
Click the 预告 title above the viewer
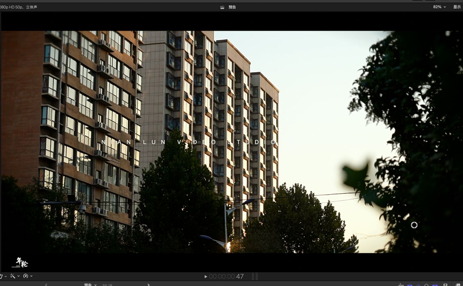click(232, 7)
